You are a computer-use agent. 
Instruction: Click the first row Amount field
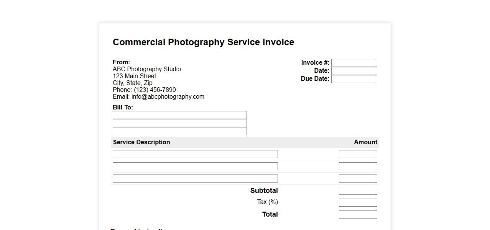coord(358,154)
